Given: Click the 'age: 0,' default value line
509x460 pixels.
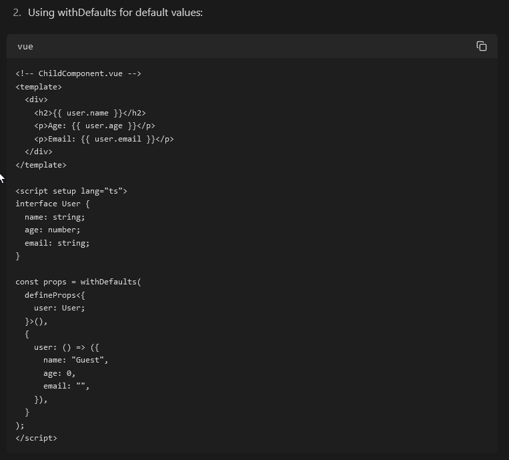Looking at the screenshot, I should [x=59, y=373].
